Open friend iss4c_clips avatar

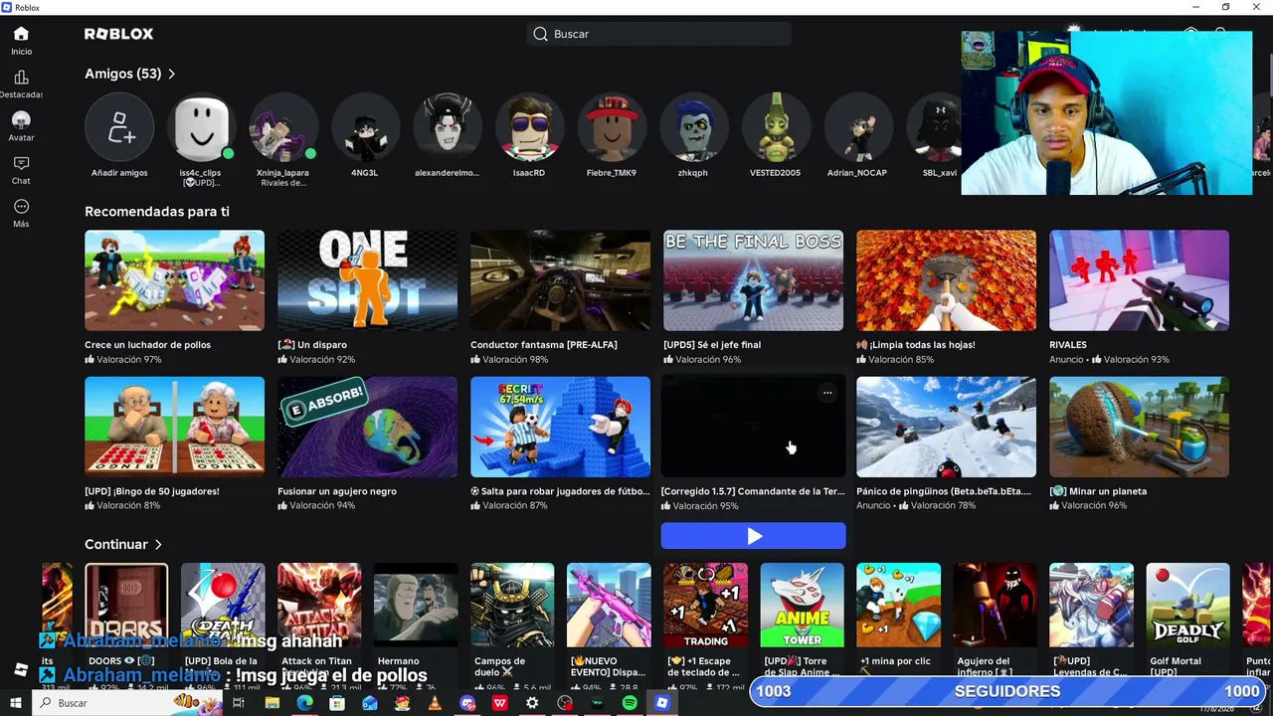pyautogui.click(x=202, y=127)
